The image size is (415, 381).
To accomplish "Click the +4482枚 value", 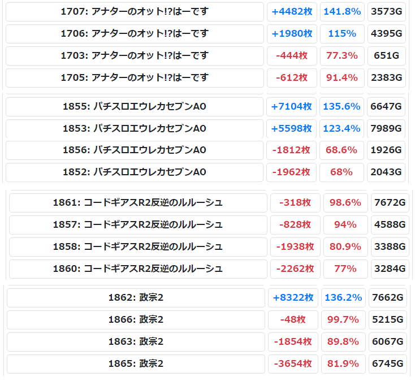I will [x=292, y=12].
